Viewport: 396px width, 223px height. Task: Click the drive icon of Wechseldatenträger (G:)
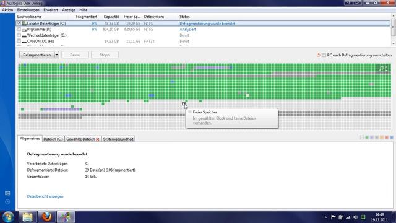(24, 35)
